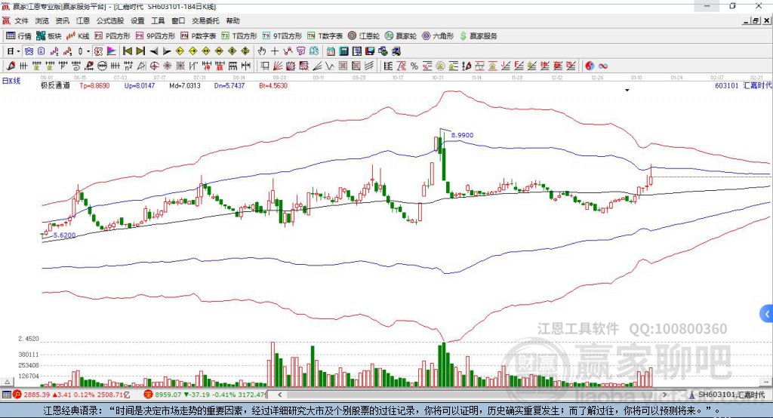The width and height of the screenshot is (773, 418).
Task: Open the 资讯 menu
Action: point(62,20)
